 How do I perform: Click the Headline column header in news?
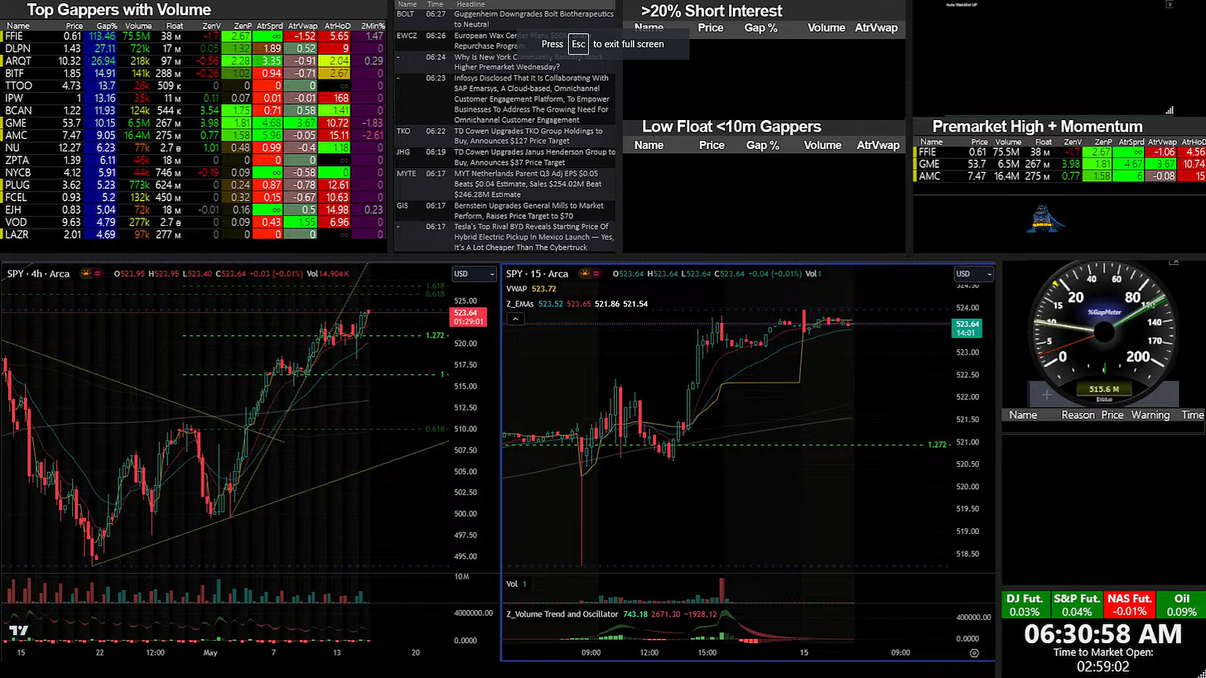(x=471, y=4)
